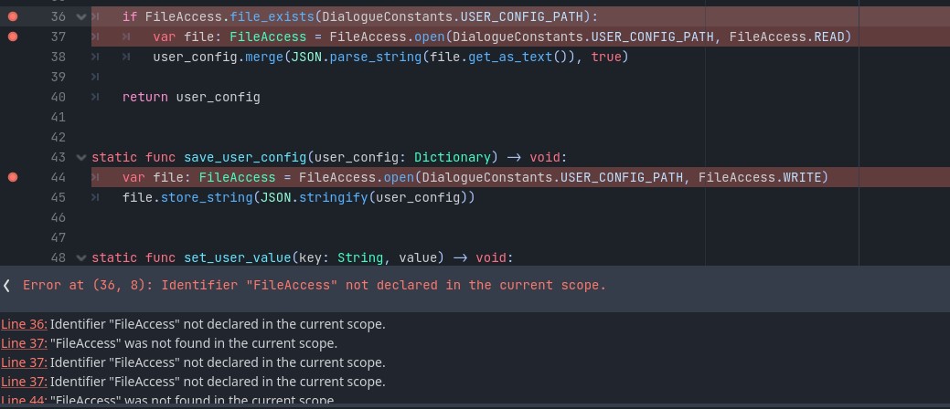
Task: Toggle breakpoint on line 36
Action: pyautogui.click(x=12, y=17)
